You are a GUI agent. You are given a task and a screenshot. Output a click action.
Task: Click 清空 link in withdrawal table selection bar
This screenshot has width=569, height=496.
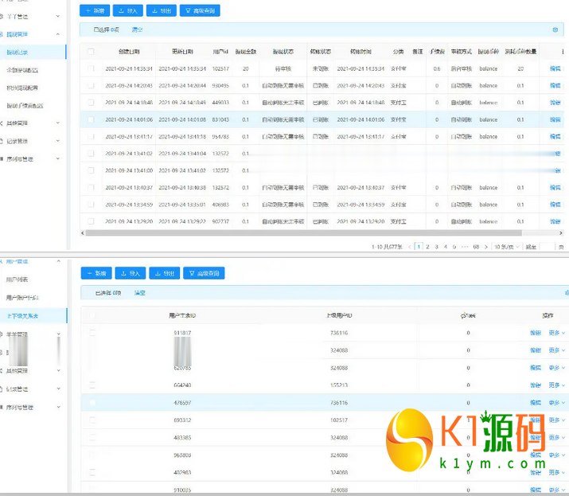point(137,29)
